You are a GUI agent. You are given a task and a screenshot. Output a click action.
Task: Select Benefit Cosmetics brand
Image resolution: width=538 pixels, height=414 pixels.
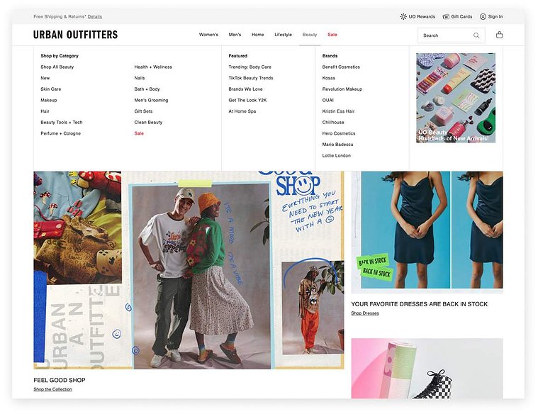coord(341,67)
